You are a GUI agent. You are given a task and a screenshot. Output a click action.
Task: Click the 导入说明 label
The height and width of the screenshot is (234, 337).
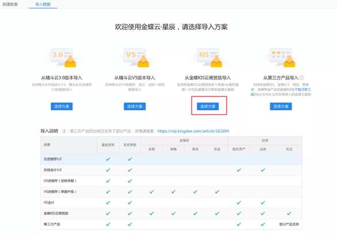[49, 131]
